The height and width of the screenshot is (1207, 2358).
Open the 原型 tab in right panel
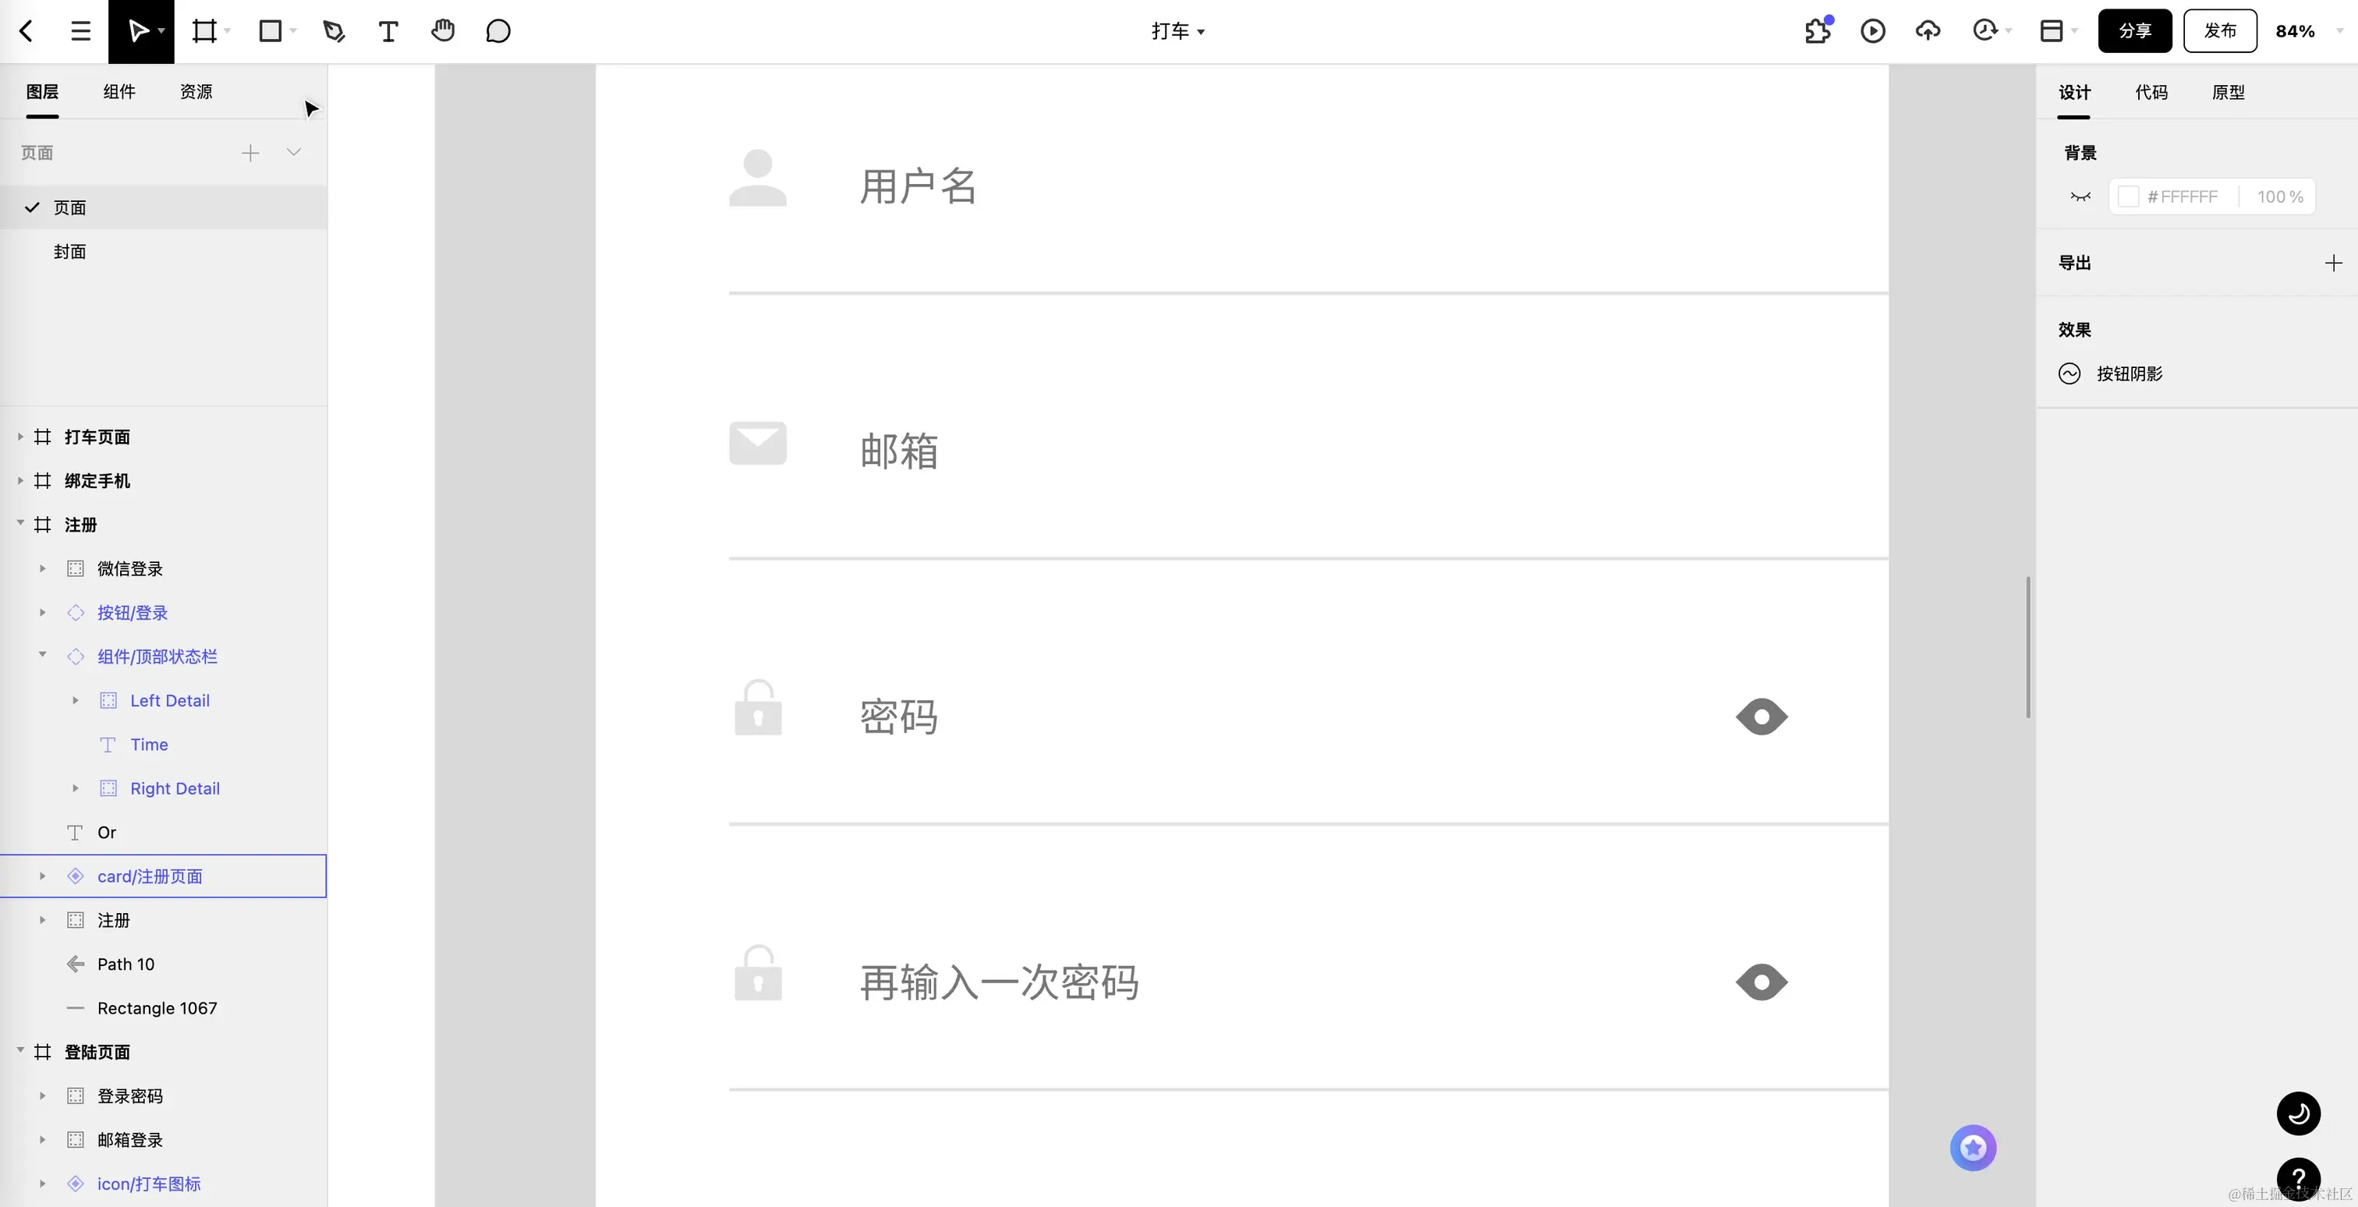2228,93
